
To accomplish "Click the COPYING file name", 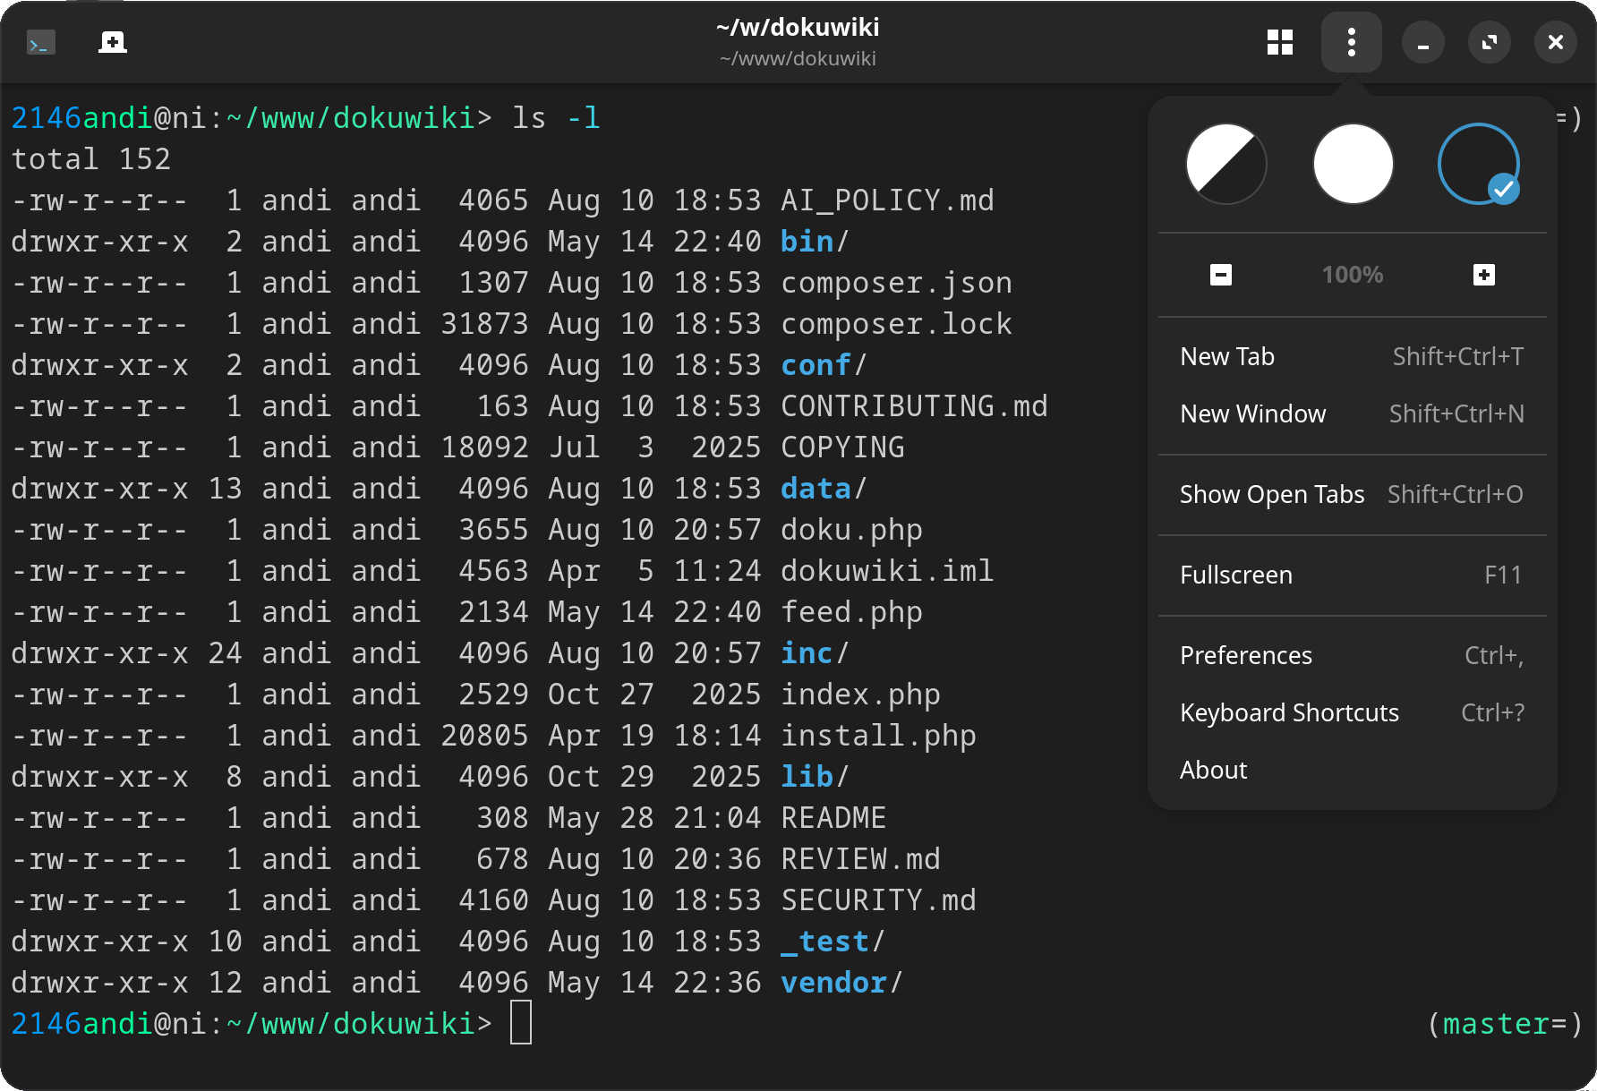I will [842, 447].
